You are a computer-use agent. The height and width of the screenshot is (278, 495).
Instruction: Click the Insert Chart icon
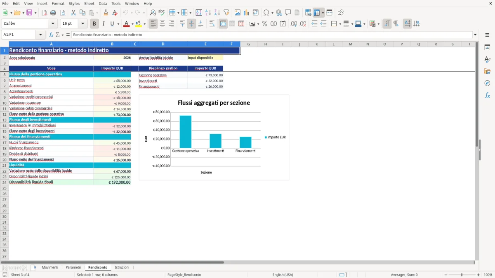(247, 13)
